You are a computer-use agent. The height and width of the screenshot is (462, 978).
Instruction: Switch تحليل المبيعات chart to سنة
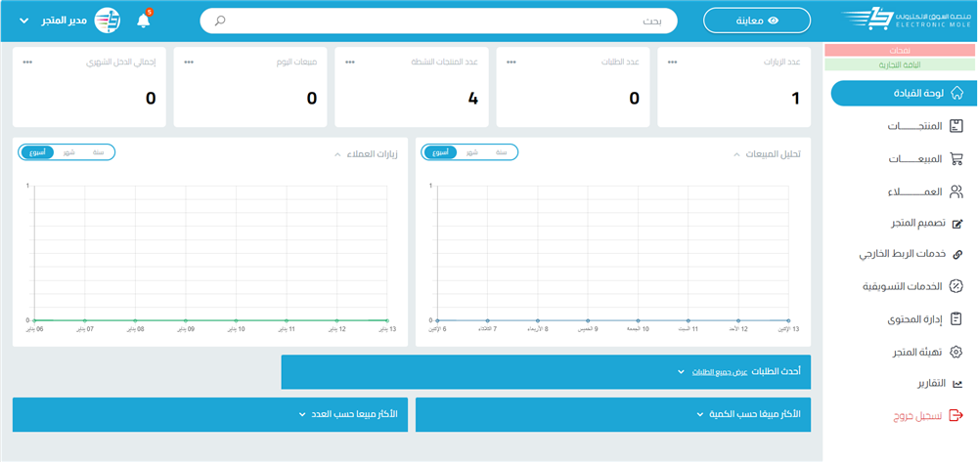(x=501, y=152)
